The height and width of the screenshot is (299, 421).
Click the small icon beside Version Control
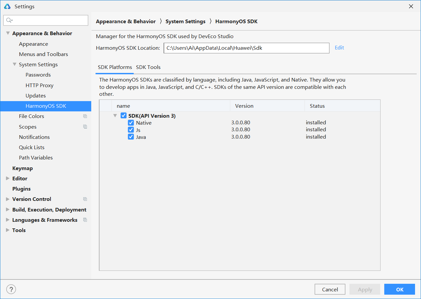[x=85, y=199]
